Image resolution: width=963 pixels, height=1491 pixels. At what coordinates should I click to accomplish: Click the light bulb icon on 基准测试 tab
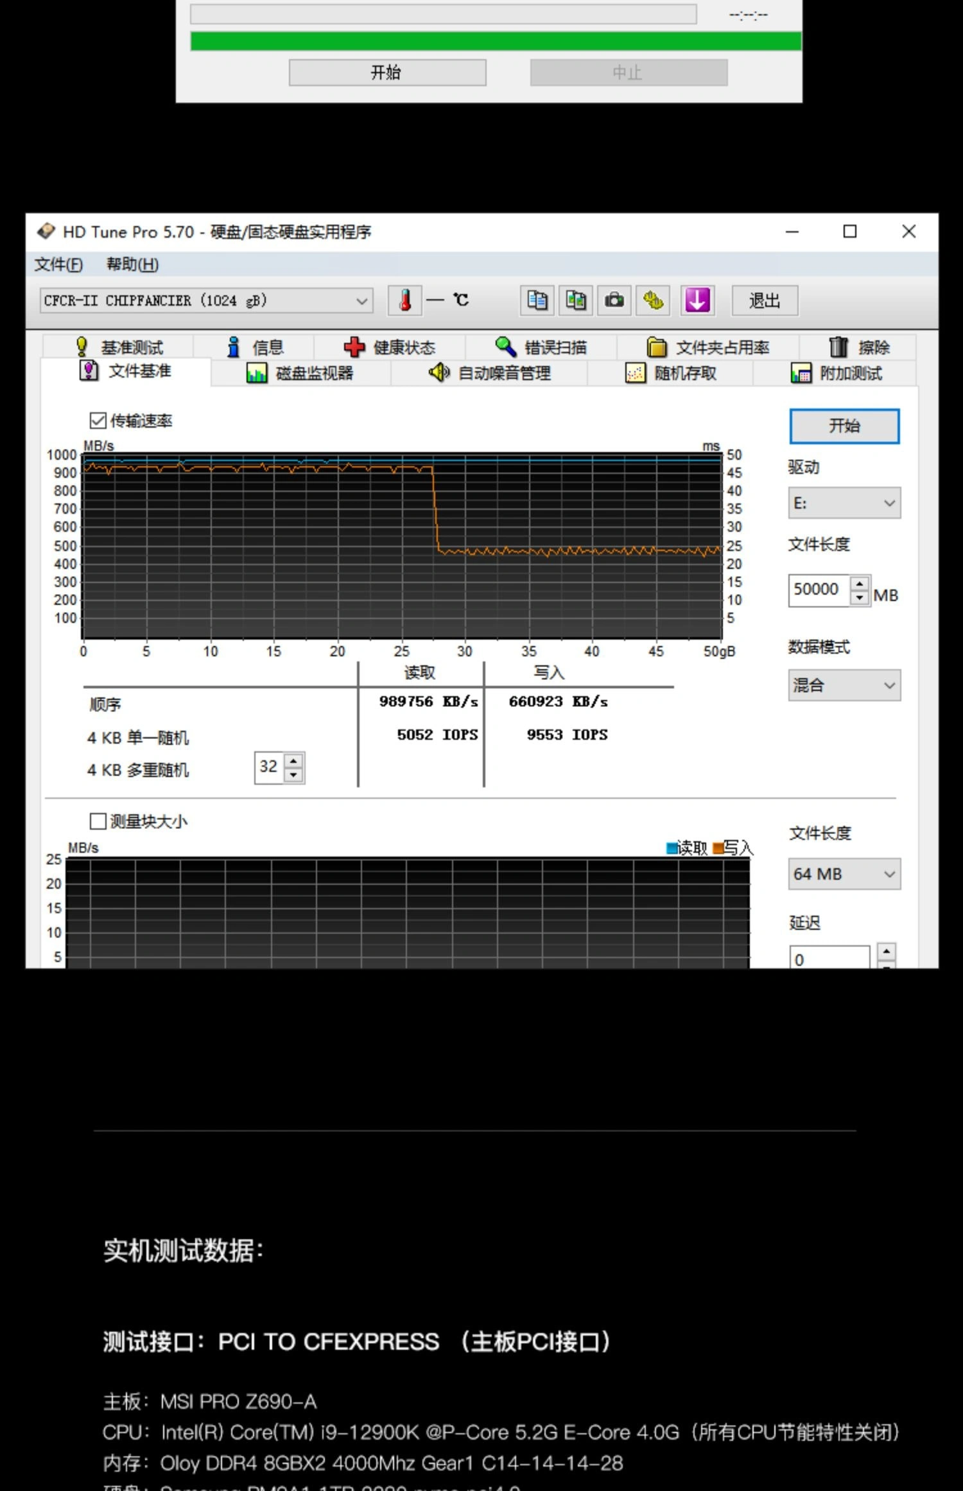pos(82,347)
